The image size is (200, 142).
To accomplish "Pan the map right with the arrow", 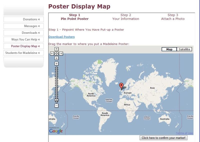I will pyautogui.click(x=61, y=53).
